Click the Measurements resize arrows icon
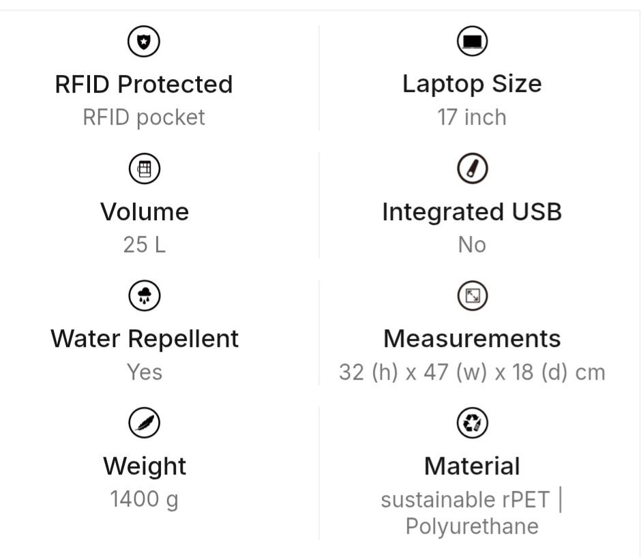 pos(472,295)
